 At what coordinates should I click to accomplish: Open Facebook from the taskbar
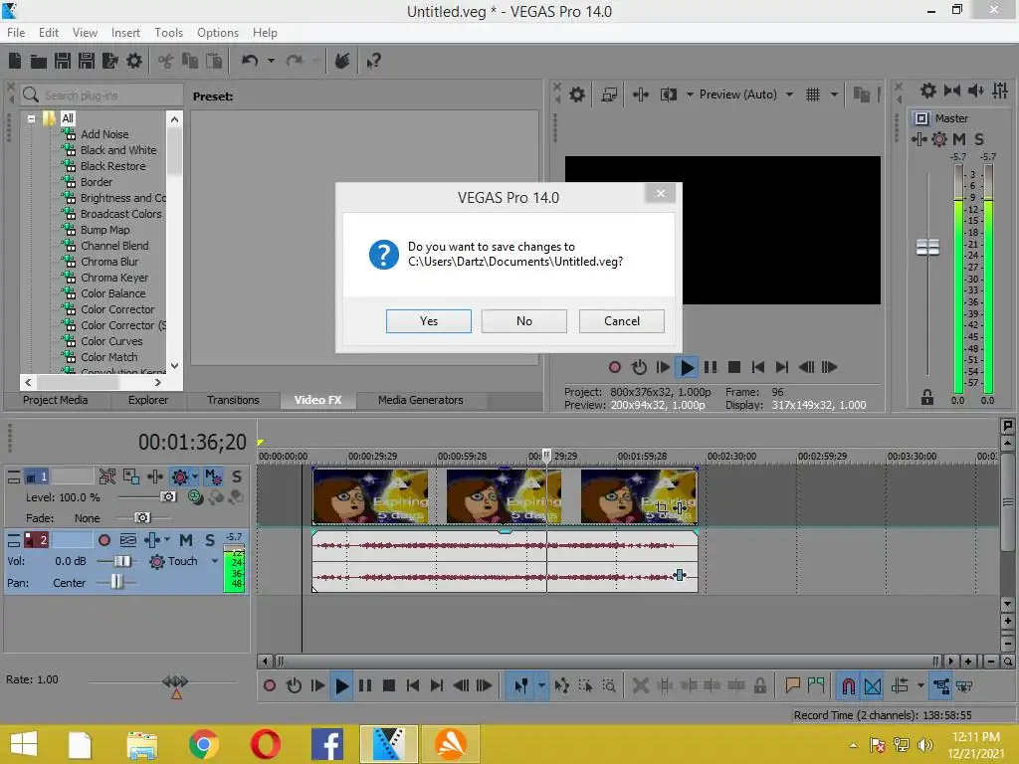(326, 744)
